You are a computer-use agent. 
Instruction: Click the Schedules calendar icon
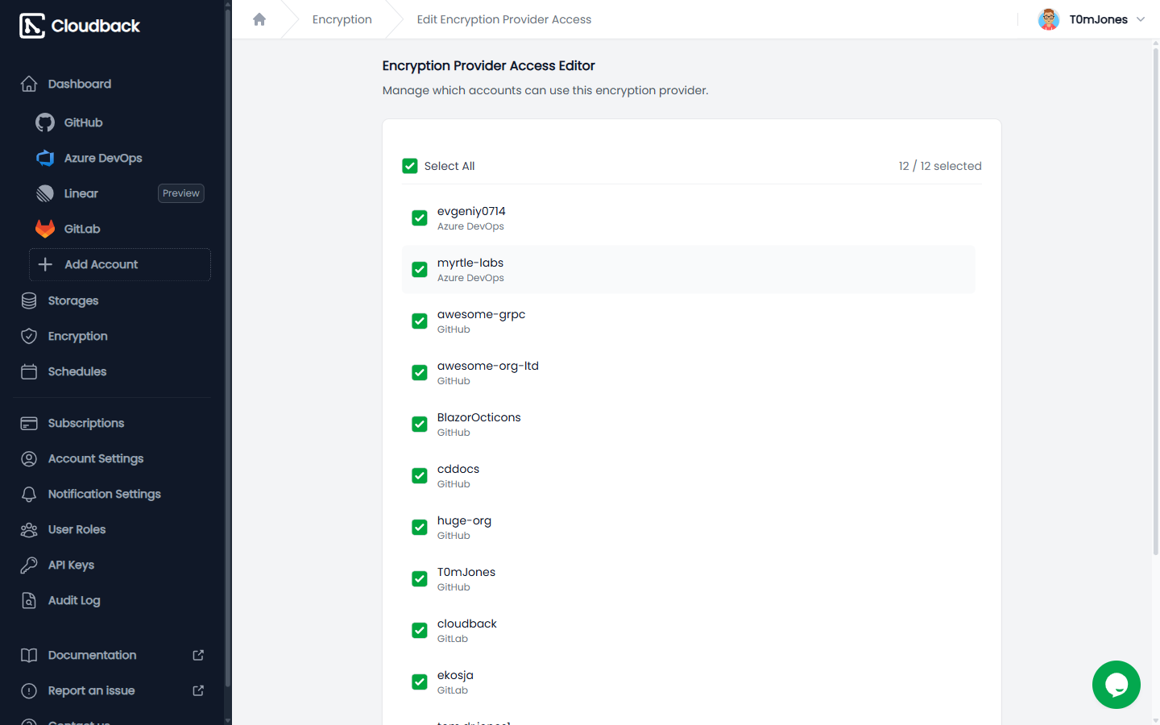(x=29, y=371)
